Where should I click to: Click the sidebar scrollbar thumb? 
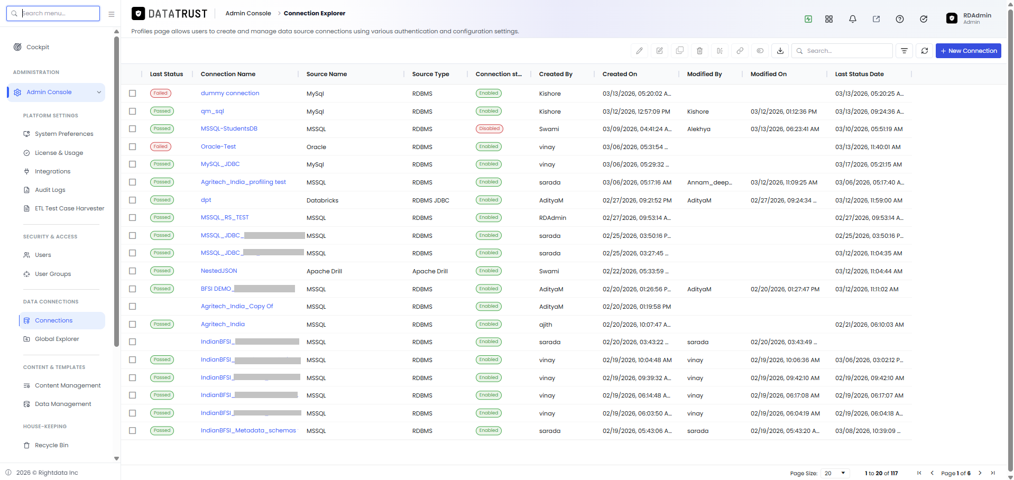coord(116,191)
